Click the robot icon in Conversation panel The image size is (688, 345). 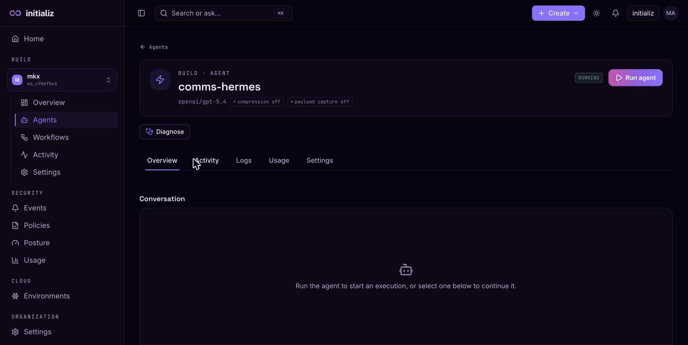coord(406,270)
